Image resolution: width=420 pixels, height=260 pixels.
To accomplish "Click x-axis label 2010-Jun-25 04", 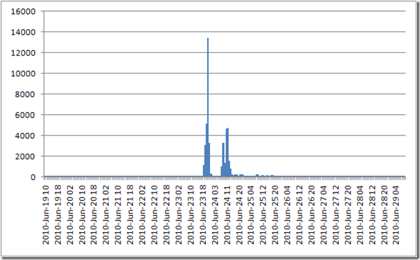I will pyautogui.click(x=251, y=215).
